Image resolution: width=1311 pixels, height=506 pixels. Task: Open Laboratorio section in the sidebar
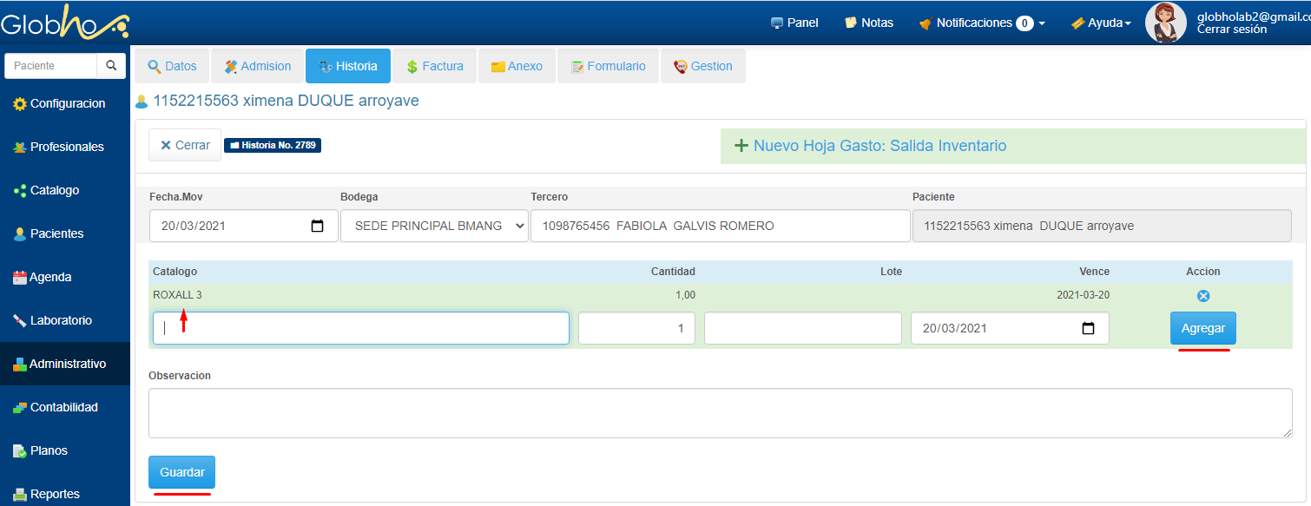(60, 320)
